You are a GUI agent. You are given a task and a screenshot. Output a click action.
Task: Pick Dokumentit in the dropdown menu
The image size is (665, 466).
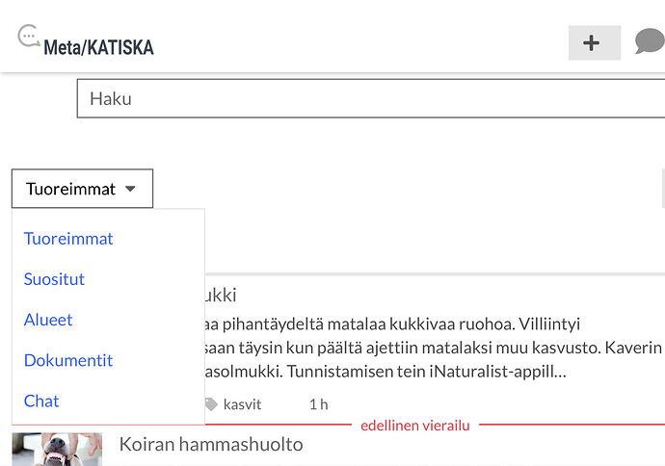(68, 360)
